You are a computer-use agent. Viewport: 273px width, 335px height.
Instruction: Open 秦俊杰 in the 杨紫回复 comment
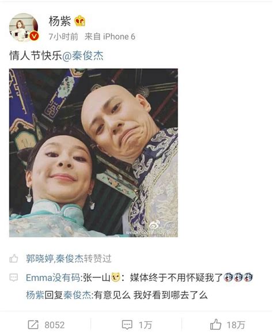coord(77,295)
